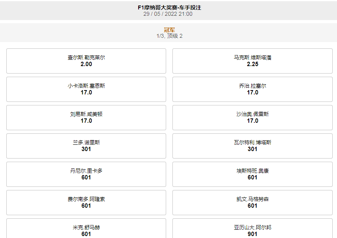Choose 沙治奥.佩雷斯 as champion

click(x=252, y=117)
